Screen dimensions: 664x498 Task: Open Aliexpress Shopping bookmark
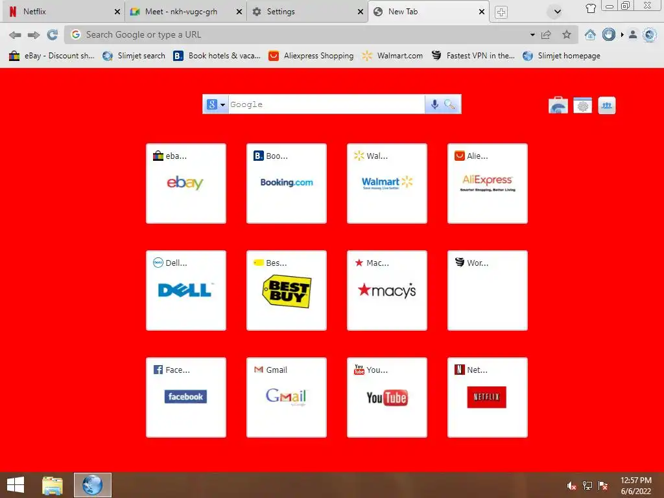pyautogui.click(x=311, y=56)
